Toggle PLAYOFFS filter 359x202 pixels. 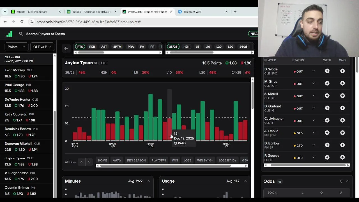[159, 160]
